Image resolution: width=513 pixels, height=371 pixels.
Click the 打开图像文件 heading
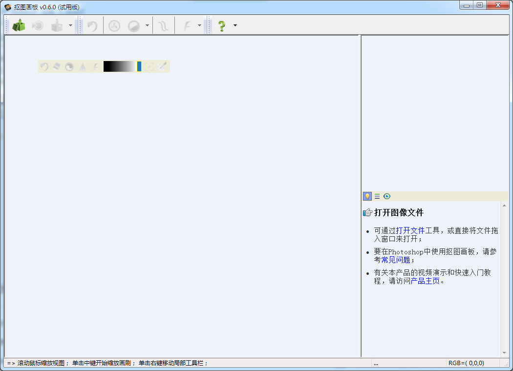(399, 212)
